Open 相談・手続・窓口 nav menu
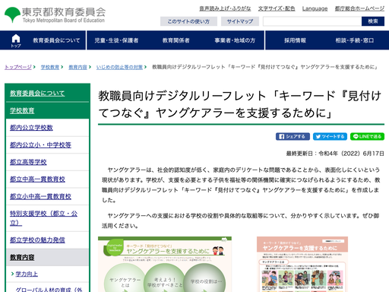 (355, 40)
